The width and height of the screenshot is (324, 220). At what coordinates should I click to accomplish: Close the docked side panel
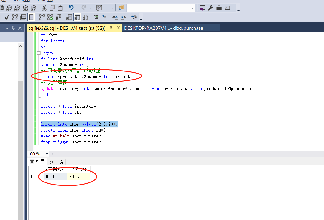pyautogui.click(x=20, y=28)
